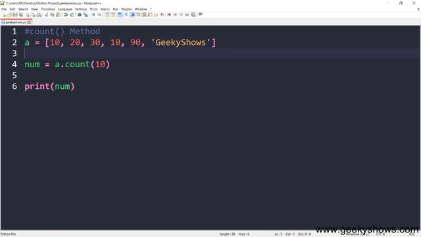
Task: Toggle the Word Wrap toolbar button
Action: 120,14
